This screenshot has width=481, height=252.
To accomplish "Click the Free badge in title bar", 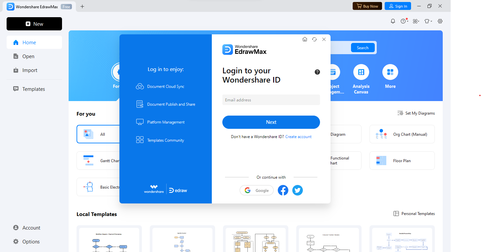I will 66,7.
